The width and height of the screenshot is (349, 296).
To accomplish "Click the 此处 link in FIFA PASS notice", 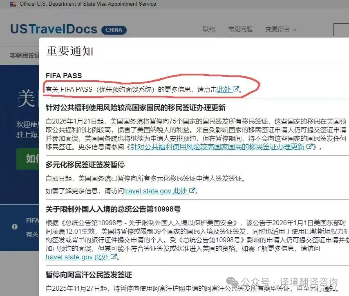I will pyautogui.click(x=224, y=89).
